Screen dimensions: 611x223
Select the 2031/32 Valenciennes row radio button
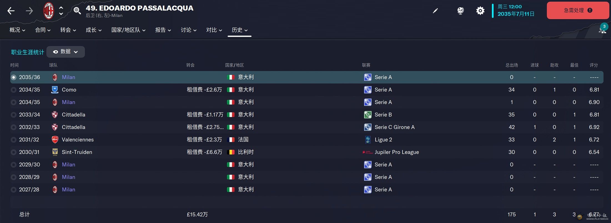(13, 140)
